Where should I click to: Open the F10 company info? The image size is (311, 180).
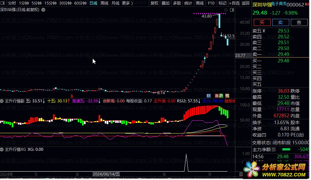click(x=211, y=3)
